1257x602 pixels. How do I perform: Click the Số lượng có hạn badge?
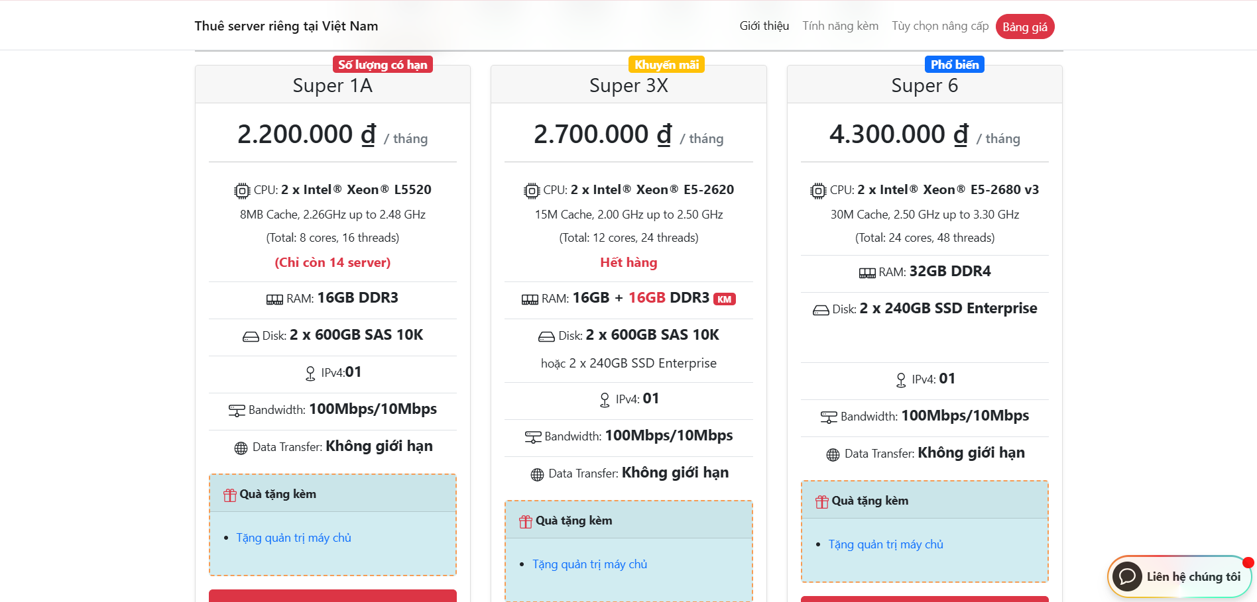pyautogui.click(x=383, y=64)
